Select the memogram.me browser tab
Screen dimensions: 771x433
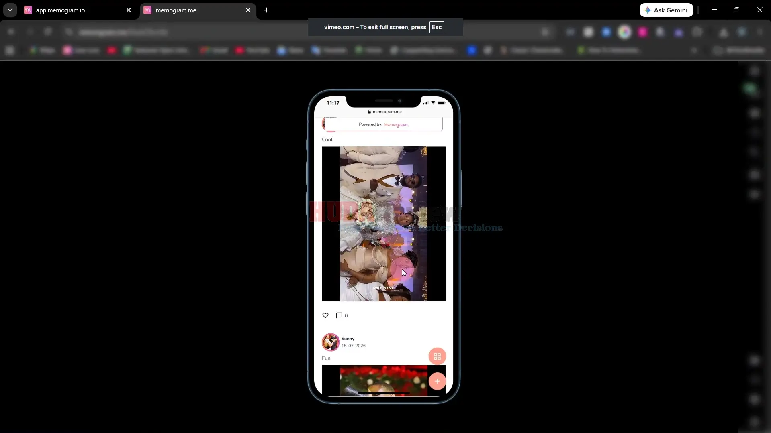click(x=197, y=10)
